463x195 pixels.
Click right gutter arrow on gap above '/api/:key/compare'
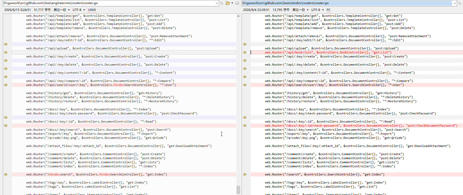[x=245, y=77]
